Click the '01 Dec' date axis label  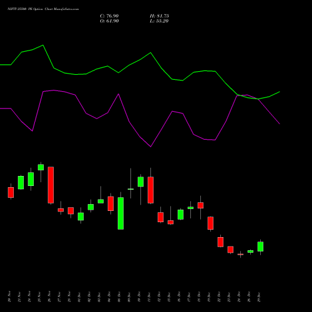[79, 297]
